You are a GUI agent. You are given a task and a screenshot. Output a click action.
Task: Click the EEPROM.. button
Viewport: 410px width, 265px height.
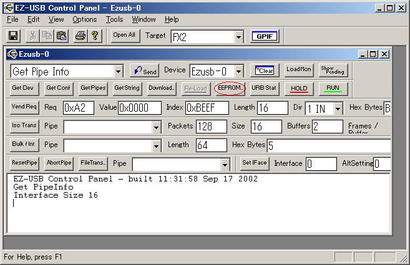click(x=230, y=89)
